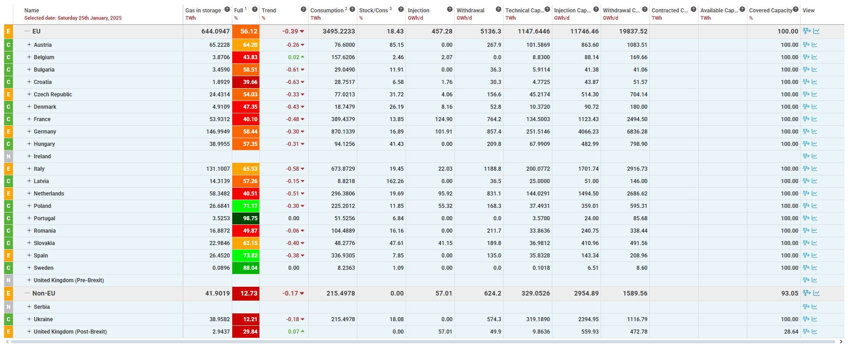Open the Withdrawal GWh/d column help icon

499,9
